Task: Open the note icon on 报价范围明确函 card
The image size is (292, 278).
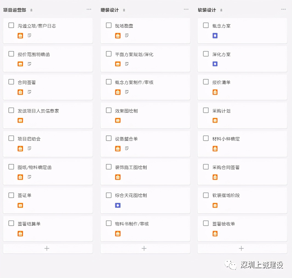Action: 29,64
